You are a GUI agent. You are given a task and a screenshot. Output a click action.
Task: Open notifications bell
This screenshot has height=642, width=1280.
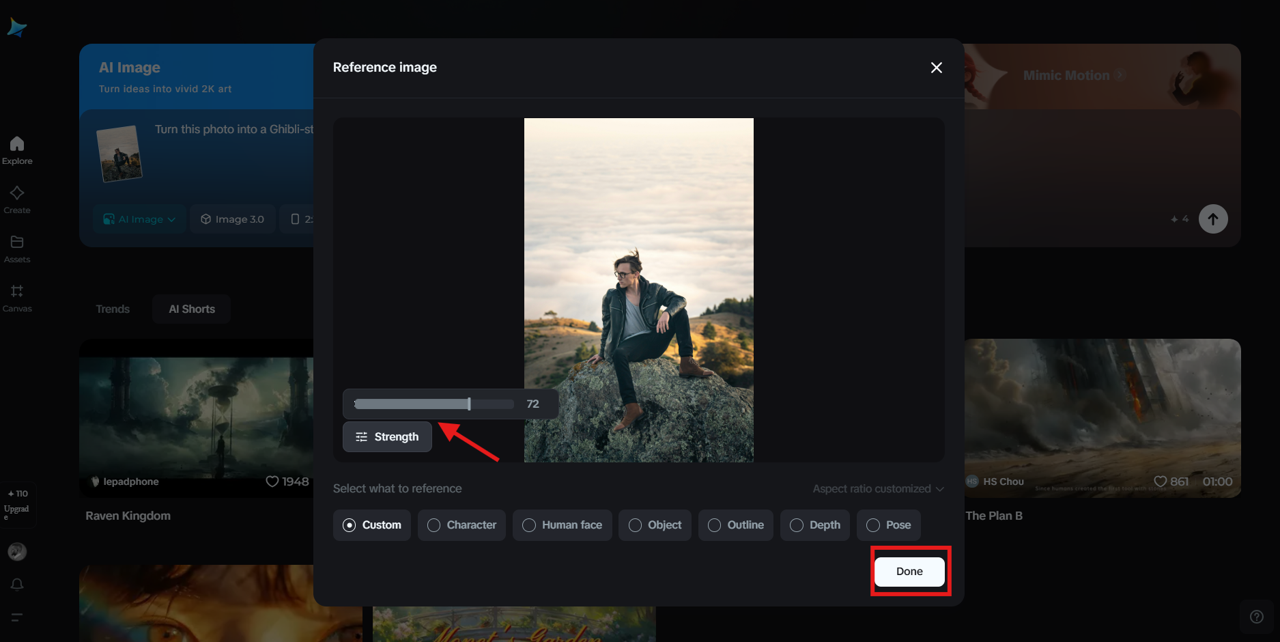coord(17,584)
